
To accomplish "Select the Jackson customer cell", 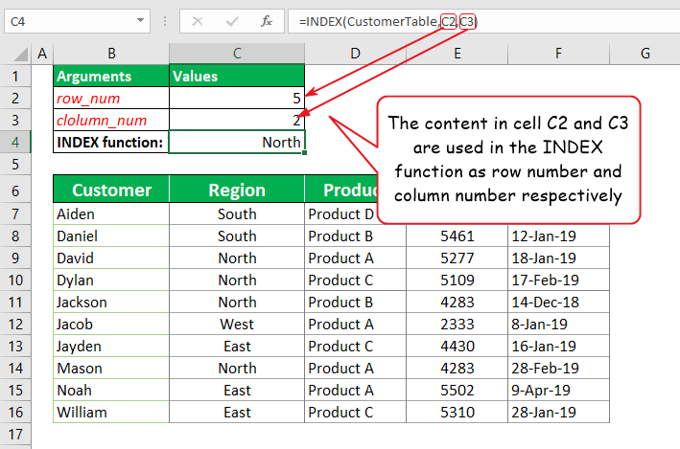I will point(111,303).
